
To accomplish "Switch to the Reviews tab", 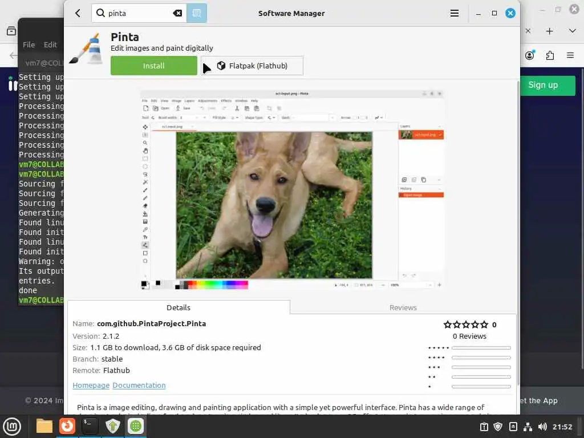I will click(403, 307).
